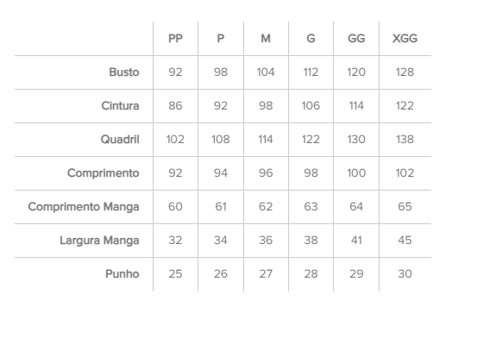The width and height of the screenshot is (477, 338).
Task: Select Largura Manga value 45 for XGG
Action: pyautogui.click(x=405, y=241)
